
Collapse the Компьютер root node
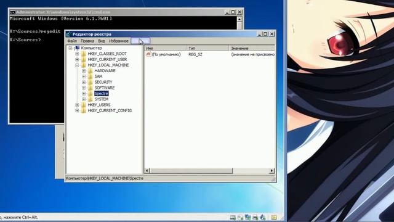70,48
